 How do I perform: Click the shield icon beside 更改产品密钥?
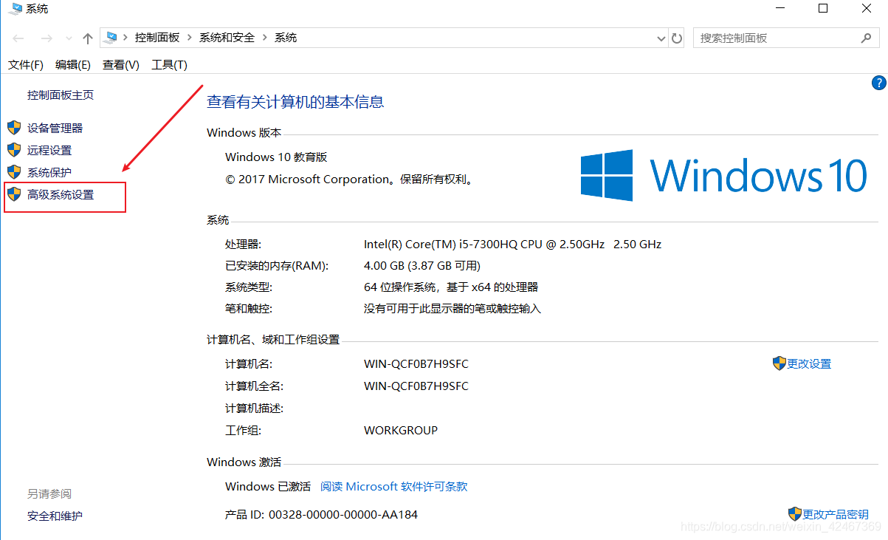tap(795, 513)
